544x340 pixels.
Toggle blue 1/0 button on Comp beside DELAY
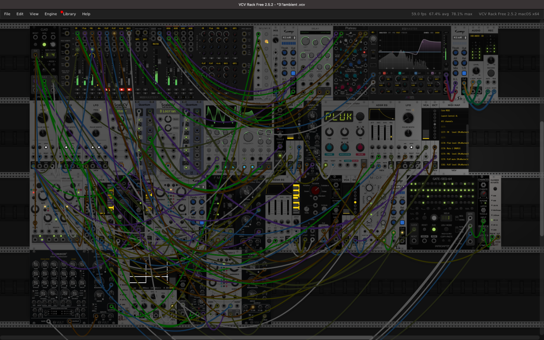[293, 73]
